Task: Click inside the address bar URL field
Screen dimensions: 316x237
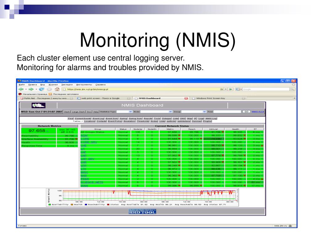Action: [x=141, y=89]
